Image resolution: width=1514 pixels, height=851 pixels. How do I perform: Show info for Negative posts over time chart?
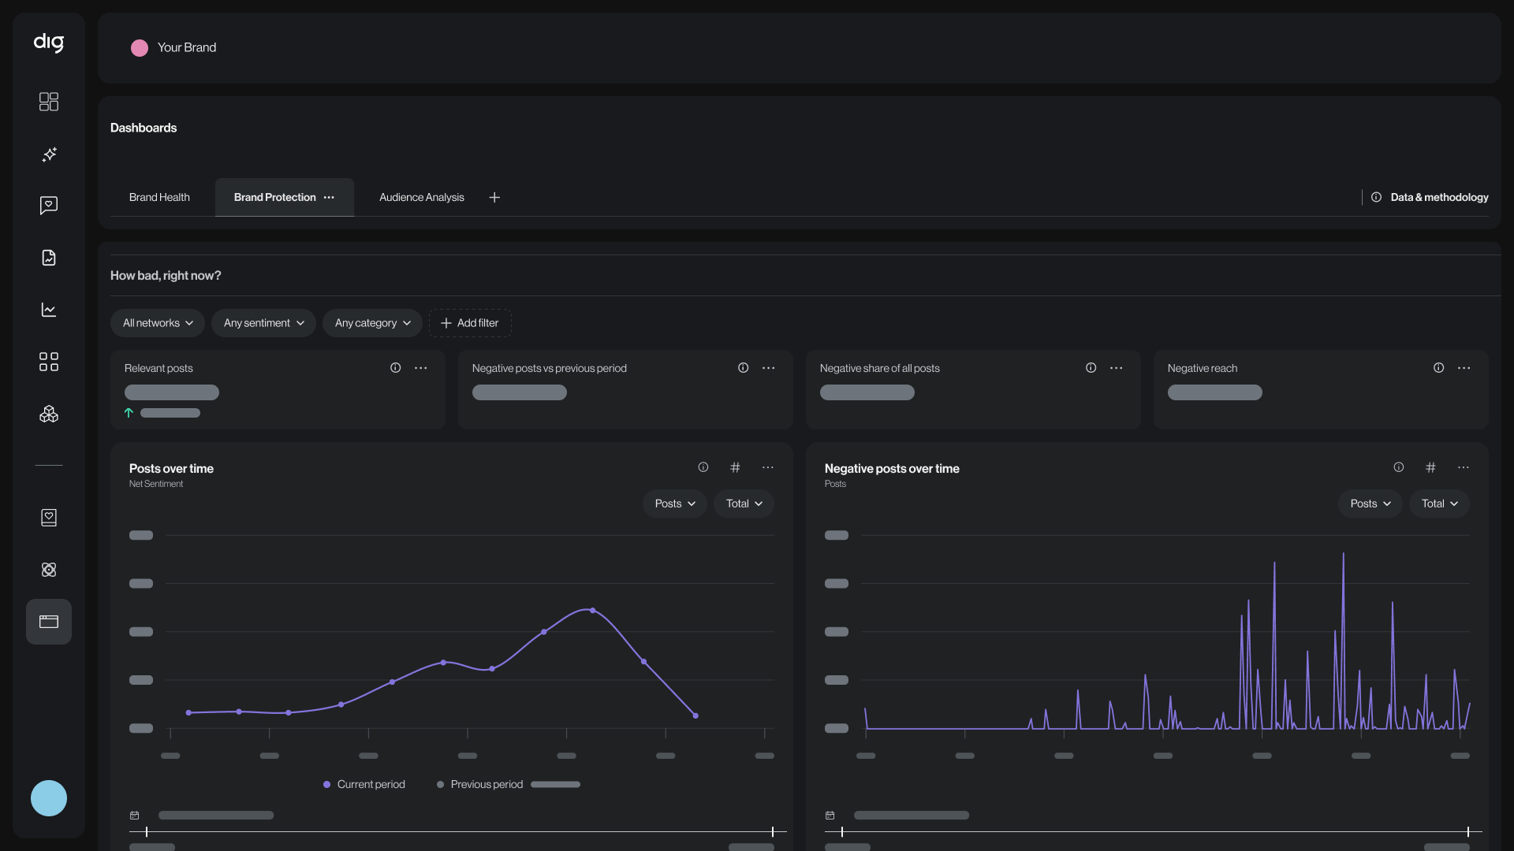tap(1399, 467)
